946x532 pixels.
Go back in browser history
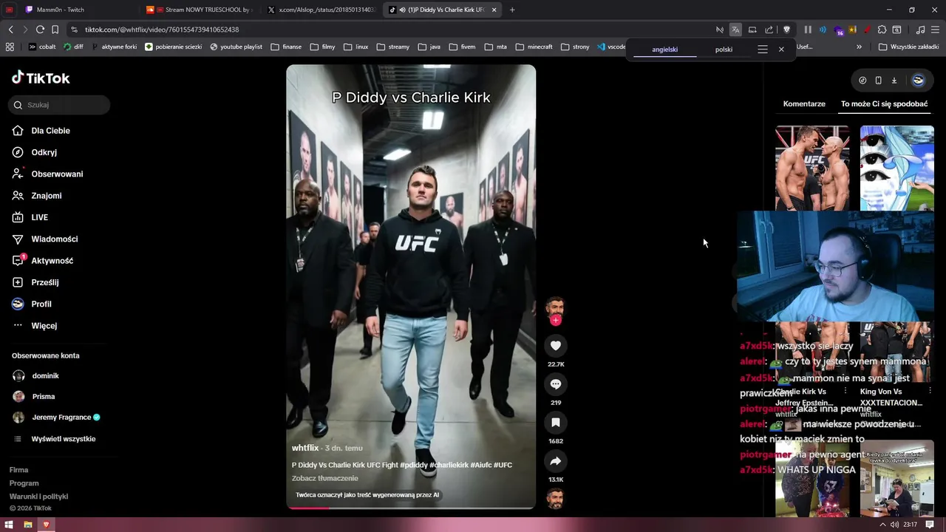(x=10, y=30)
